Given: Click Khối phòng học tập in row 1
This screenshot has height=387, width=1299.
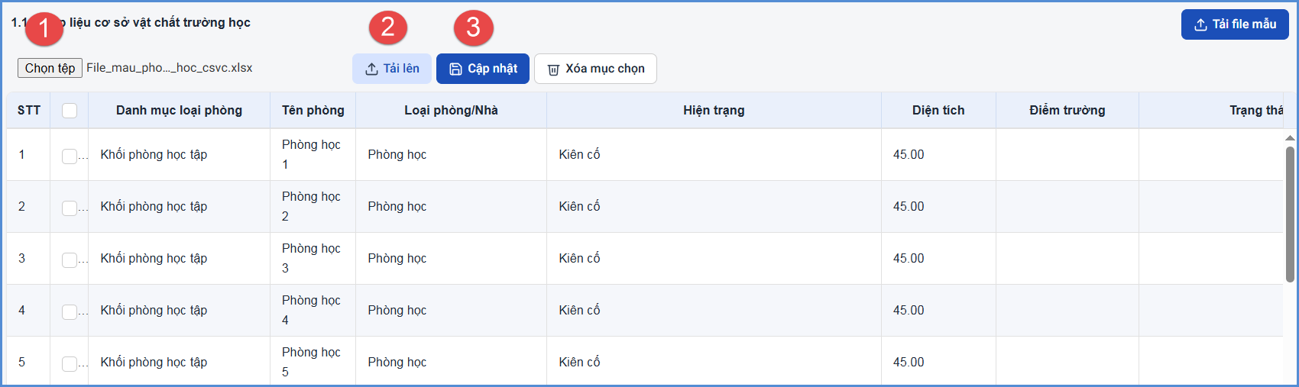Looking at the screenshot, I should click(154, 155).
